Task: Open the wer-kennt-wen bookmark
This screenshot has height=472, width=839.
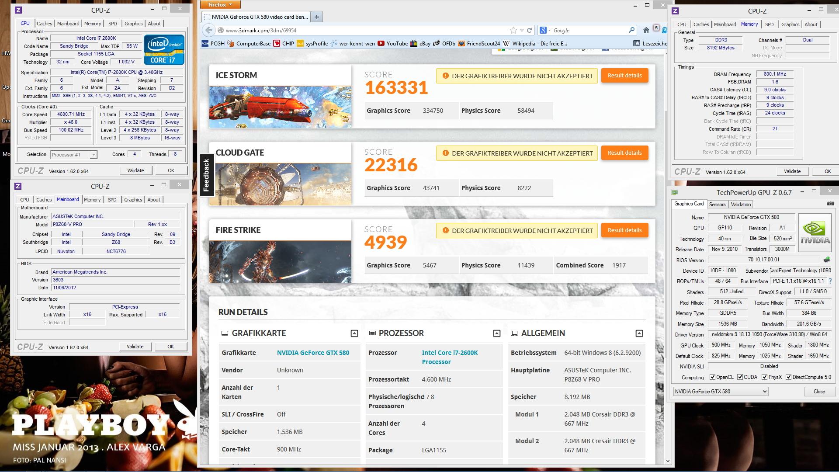Action: pyautogui.click(x=353, y=43)
